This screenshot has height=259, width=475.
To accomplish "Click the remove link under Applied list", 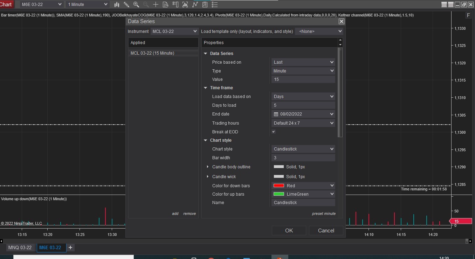I will 190,214.
